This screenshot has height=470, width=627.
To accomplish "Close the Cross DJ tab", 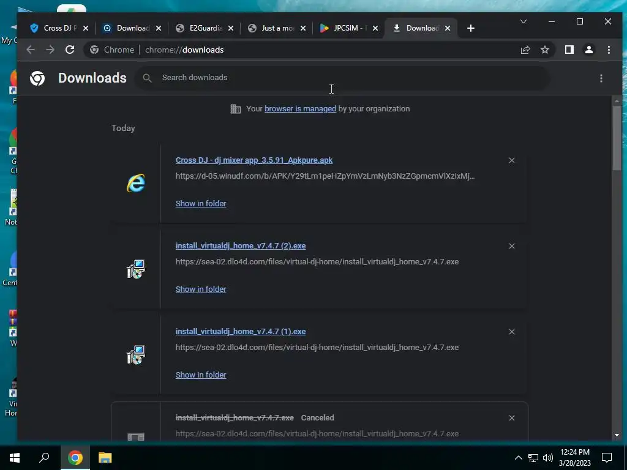I will tap(86, 28).
